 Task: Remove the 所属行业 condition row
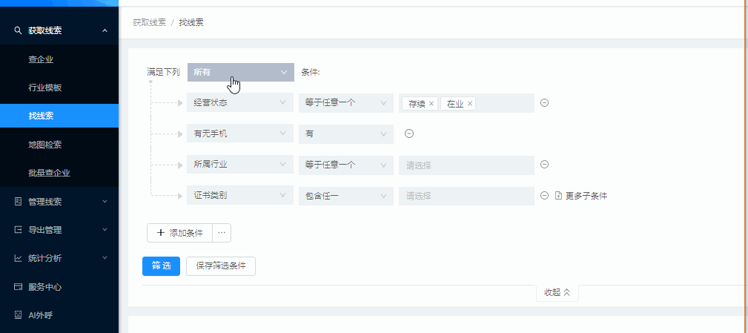[544, 165]
